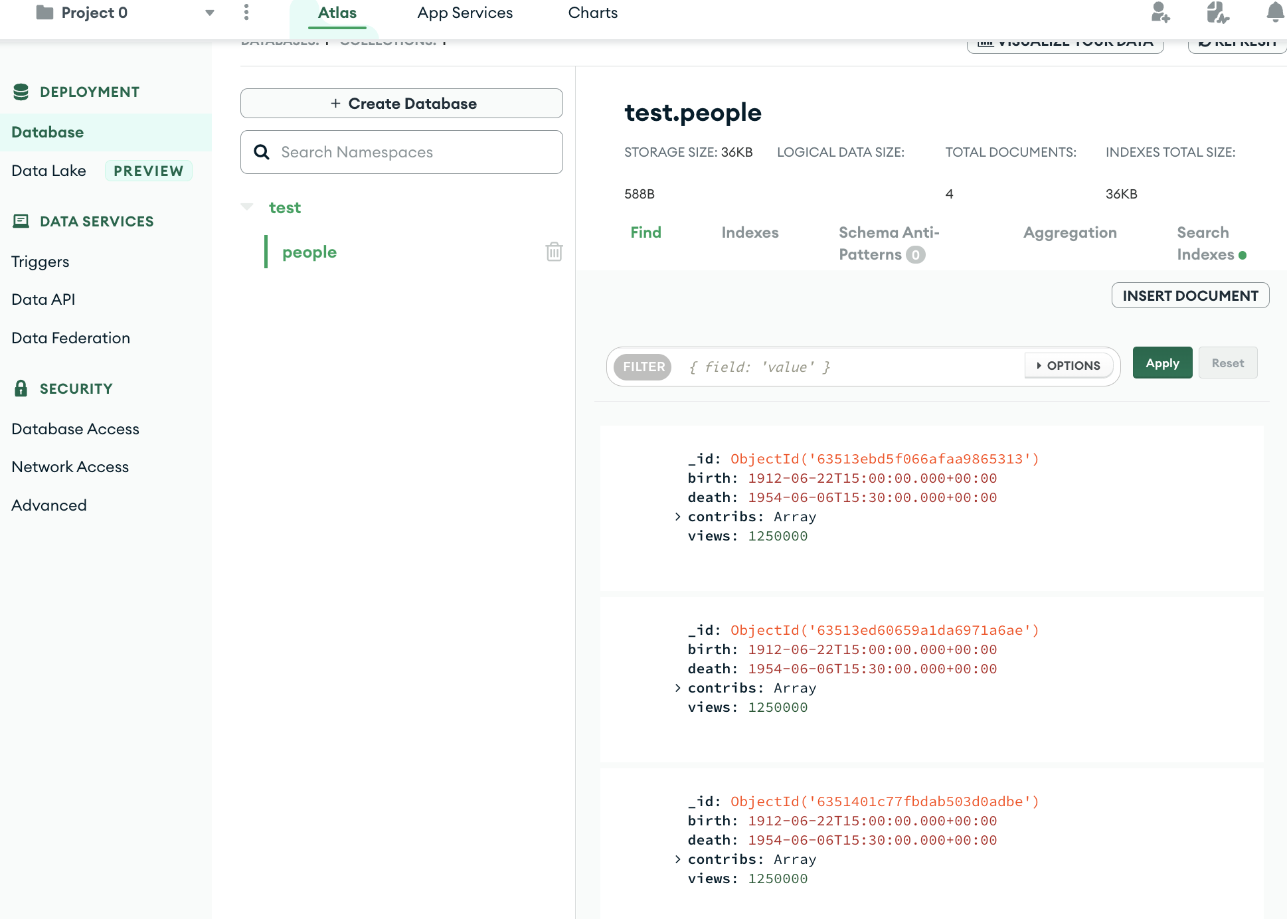
Task: Expand contribs Array in the second document
Action: click(x=677, y=688)
